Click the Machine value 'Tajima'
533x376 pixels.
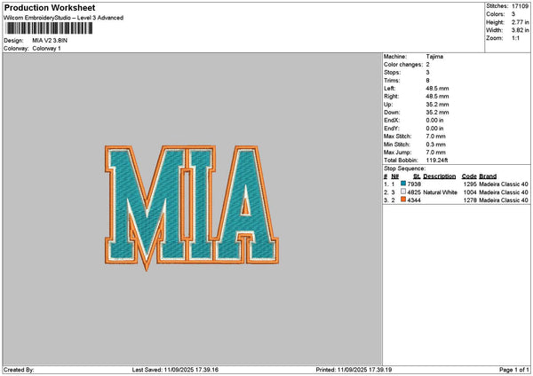point(434,57)
